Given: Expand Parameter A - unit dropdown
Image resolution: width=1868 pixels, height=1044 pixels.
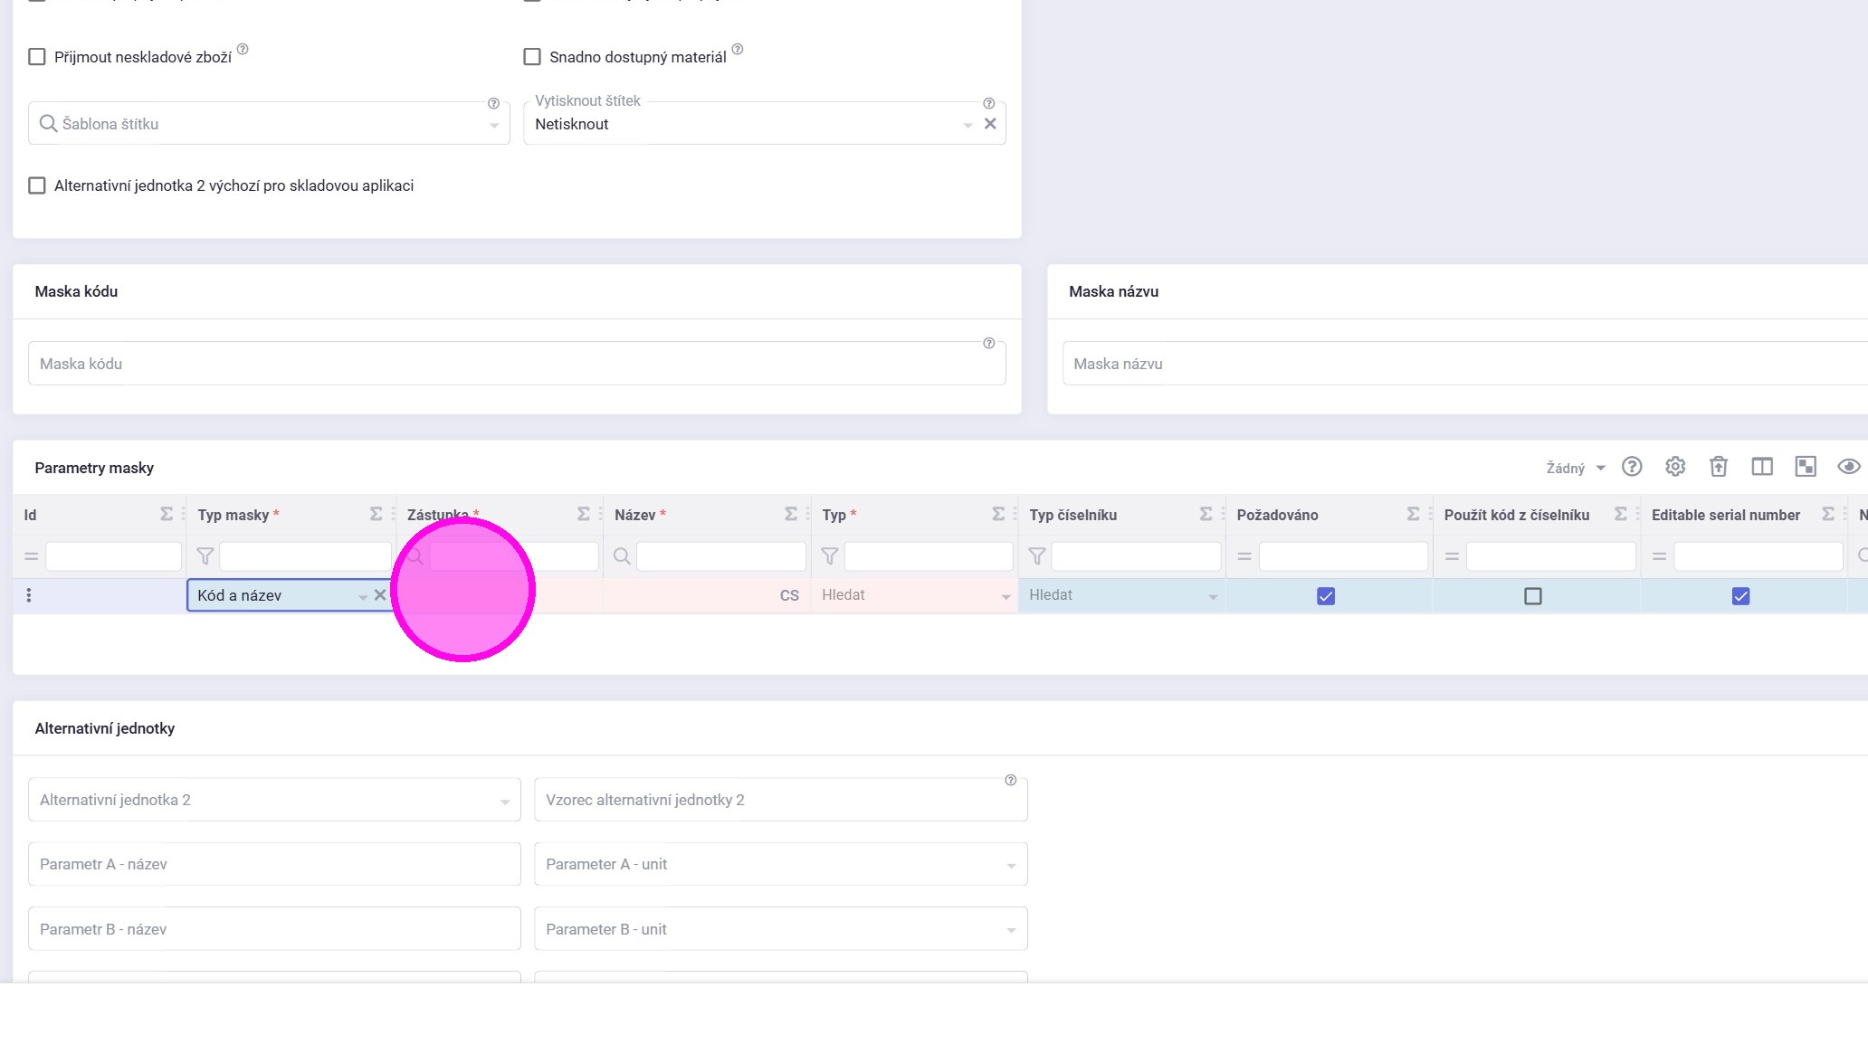Looking at the screenshot, I should [1010, 866].
